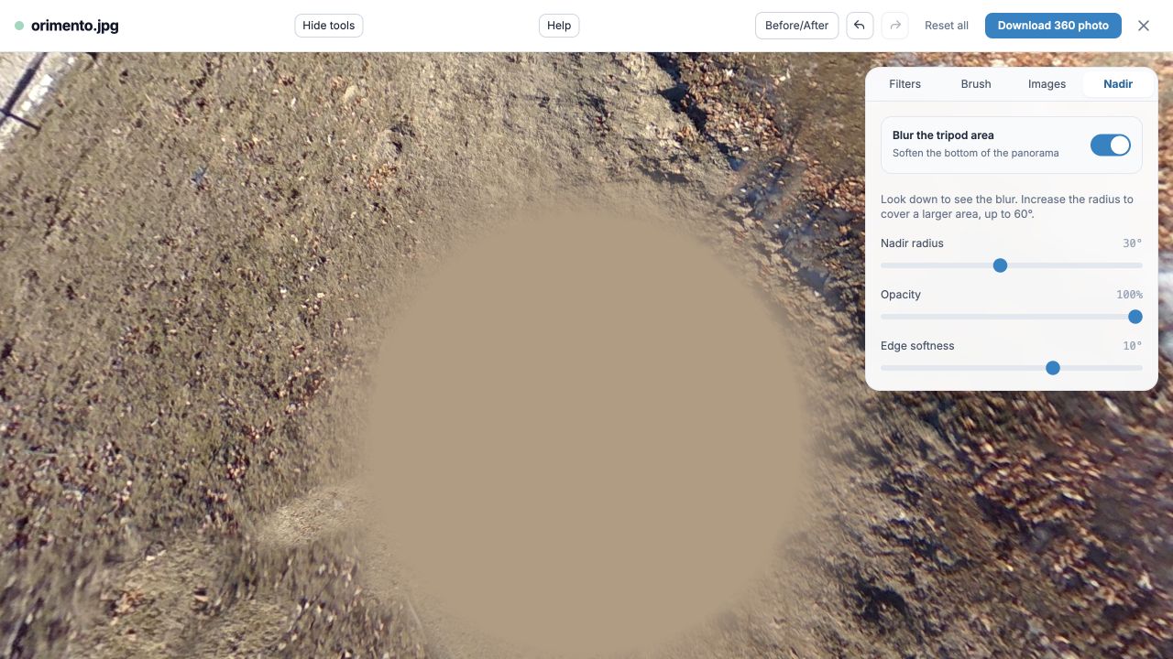Click Reset all
Viewport: 1173px width, 659px height.
click(947, 26)
